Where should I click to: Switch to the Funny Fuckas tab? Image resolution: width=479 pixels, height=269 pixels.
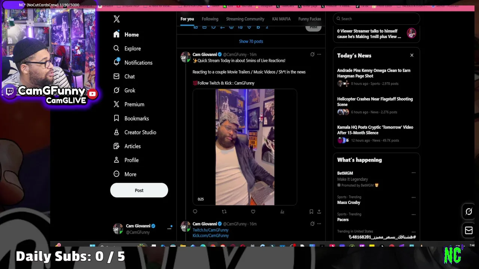pyautogui.click(x=310, y=19)
